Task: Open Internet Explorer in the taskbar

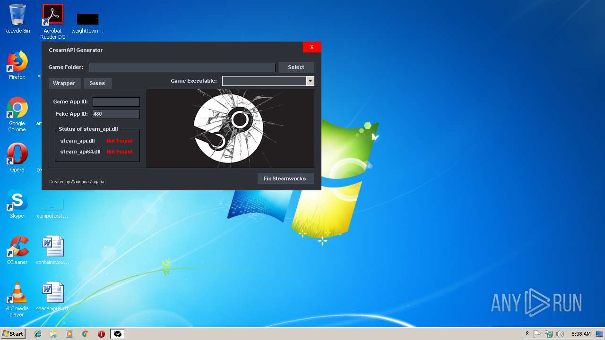Action: pyautogui.click(x=38, y=334)
